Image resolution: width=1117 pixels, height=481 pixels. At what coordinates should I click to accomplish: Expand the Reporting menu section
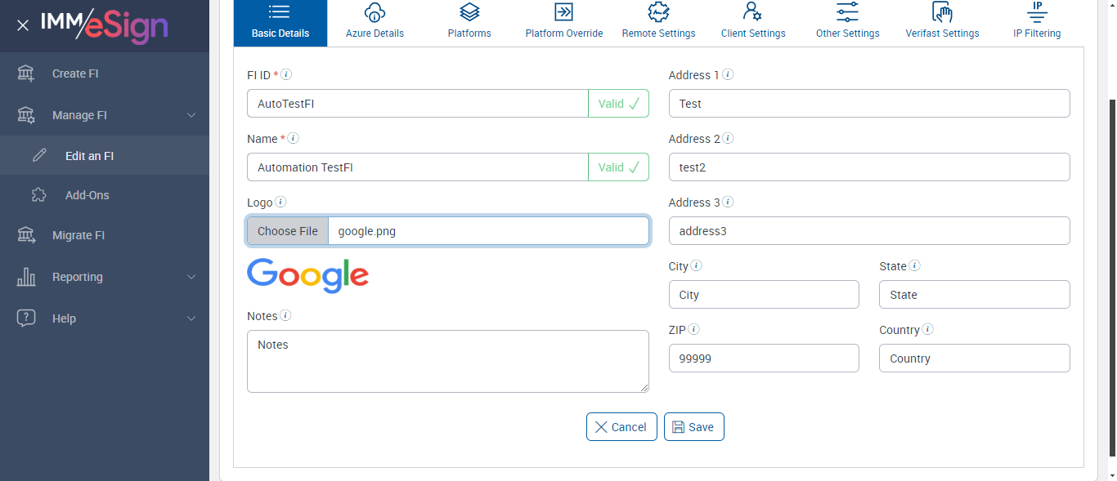point(191,277)
